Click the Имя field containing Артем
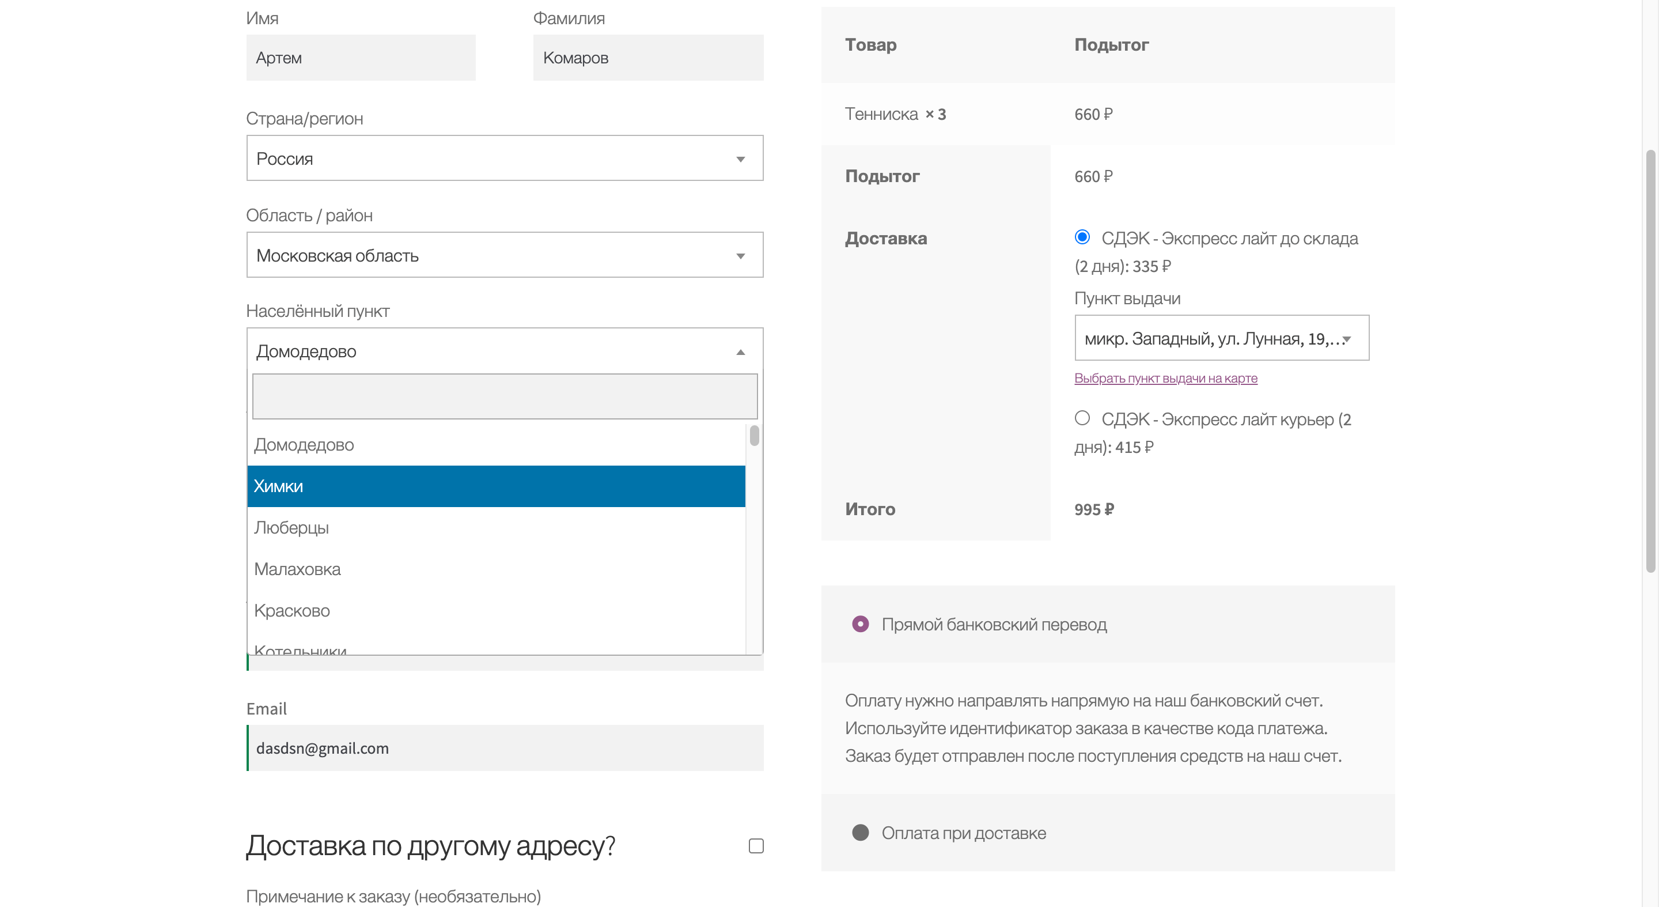Image resolution: width=1659 pixels, height=907 pixels. coord(361,58)
